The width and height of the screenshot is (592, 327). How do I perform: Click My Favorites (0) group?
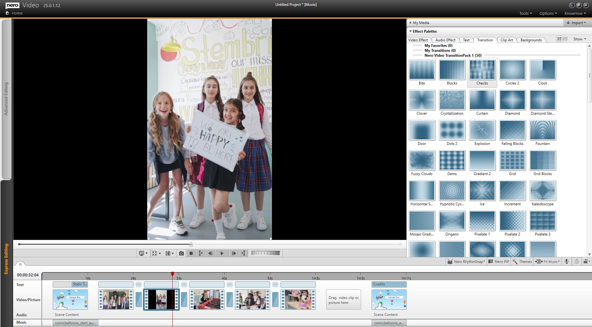pos(438,46)
